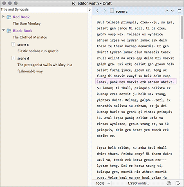Open the word target icon in footer
This screenshot has width=184, height=187.
coord(169,183)
